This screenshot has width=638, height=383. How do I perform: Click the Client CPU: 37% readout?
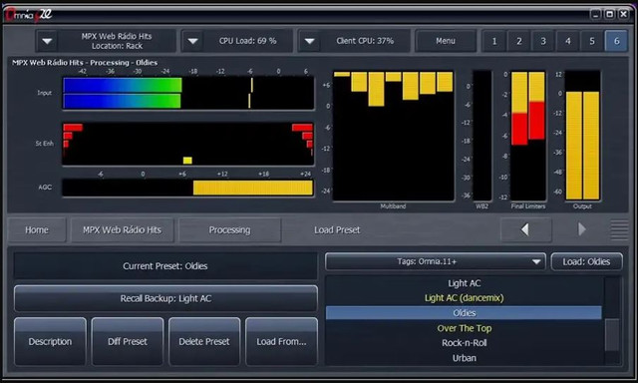click(x=365, y=41)
